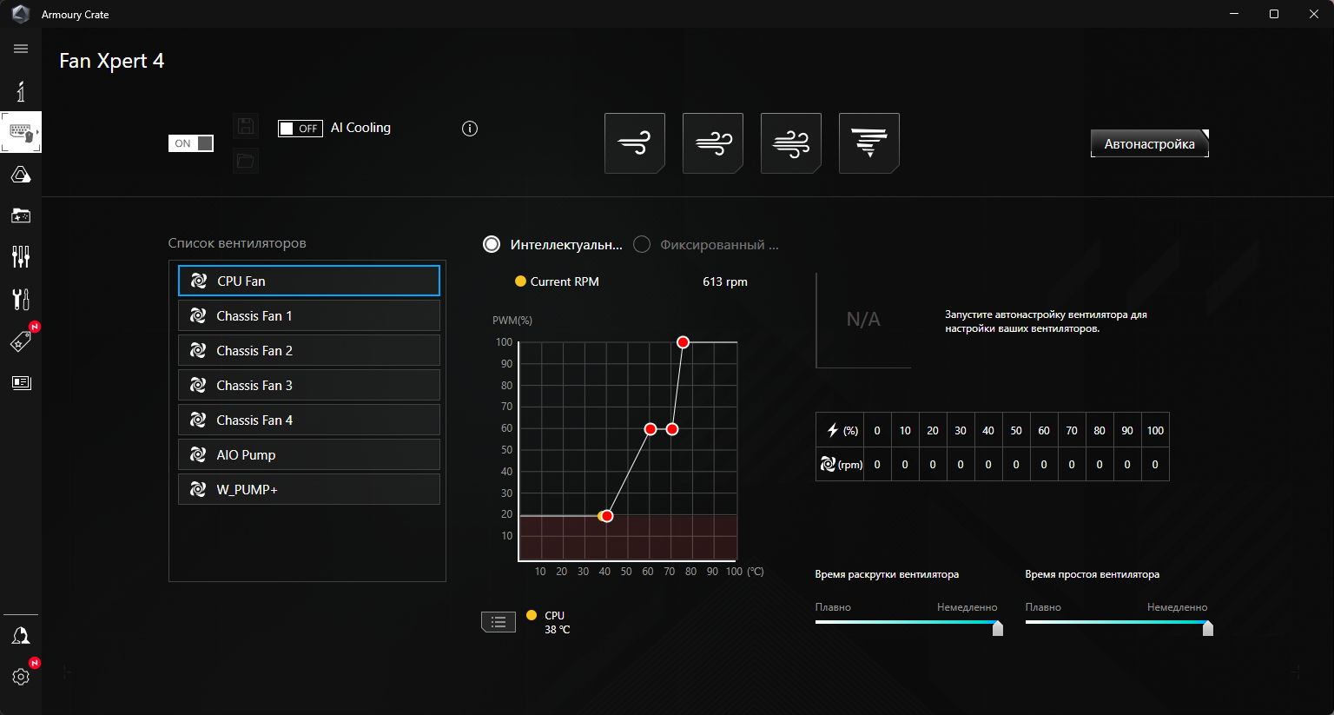
Task: Click the 613 rpm value
Action: [725, 281]
